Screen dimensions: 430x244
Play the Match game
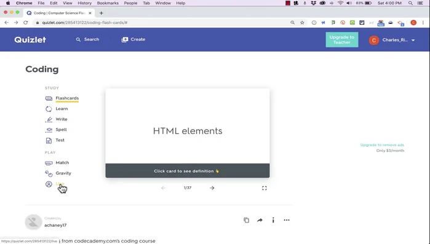tap(62, 163)
